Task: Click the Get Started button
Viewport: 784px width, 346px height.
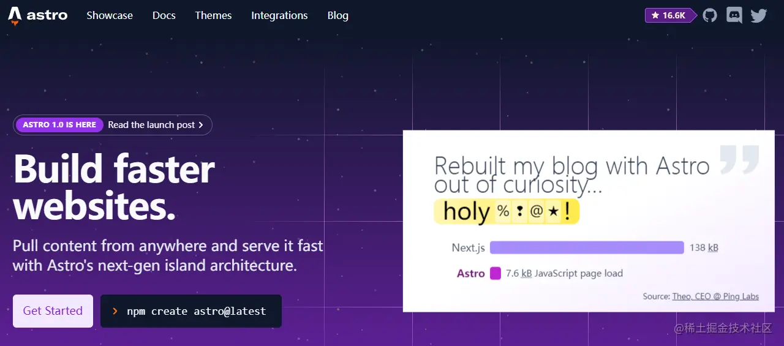Action: pyautogui.click(x=53, y=311)
